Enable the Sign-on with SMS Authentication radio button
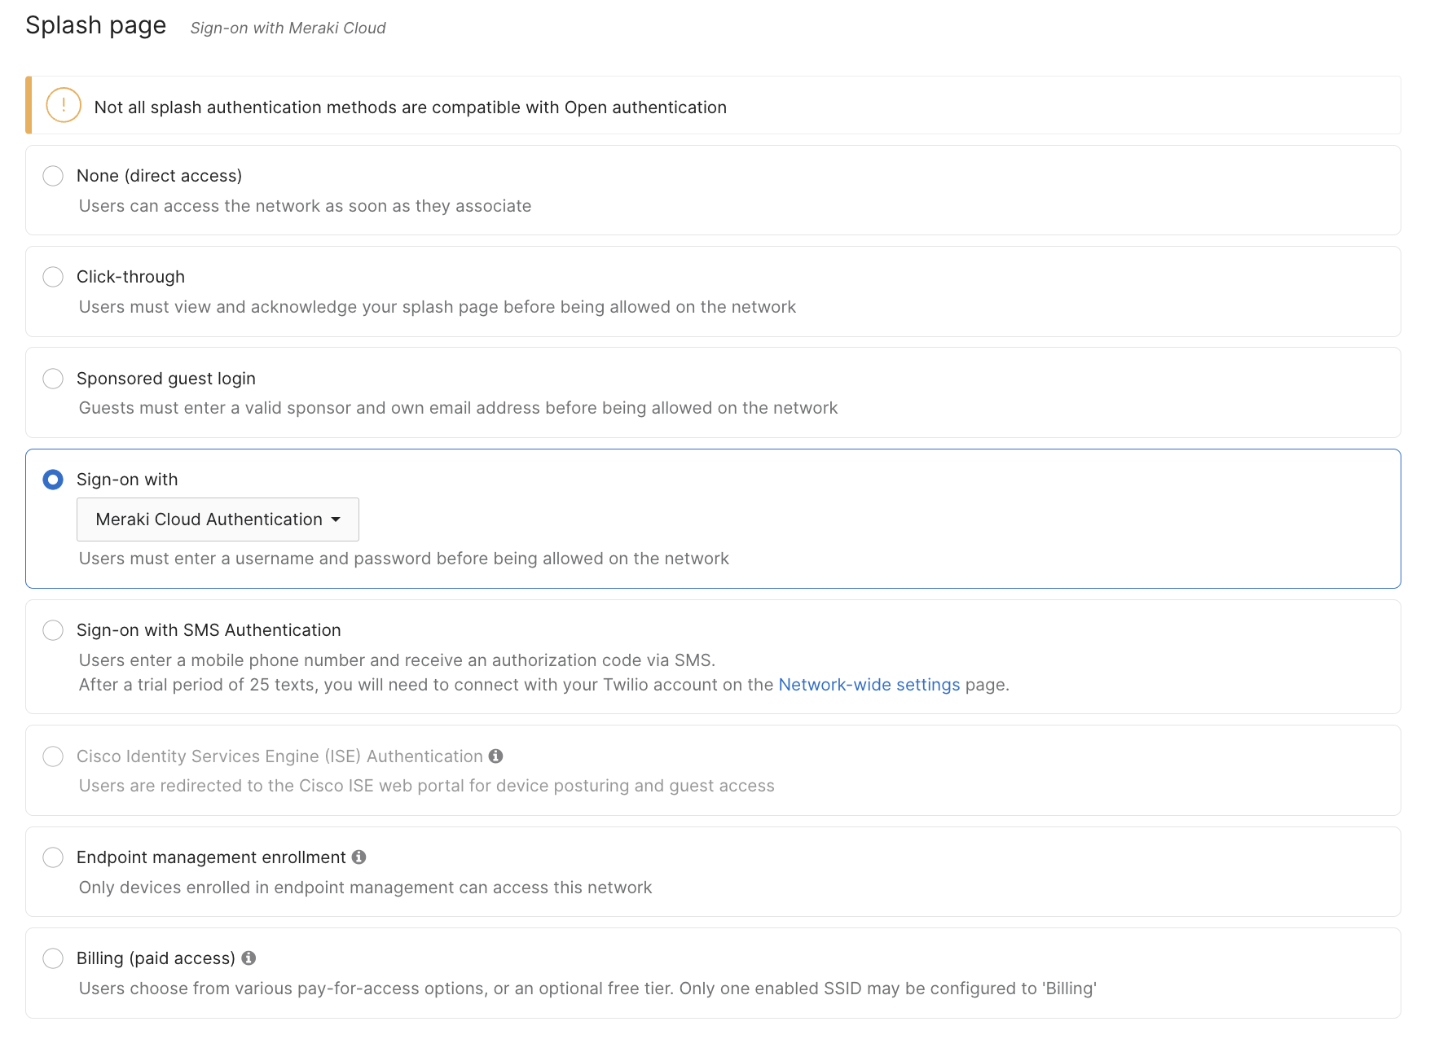 point(53,630)
